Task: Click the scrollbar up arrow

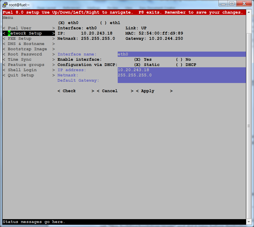Action: coord(249,12)
